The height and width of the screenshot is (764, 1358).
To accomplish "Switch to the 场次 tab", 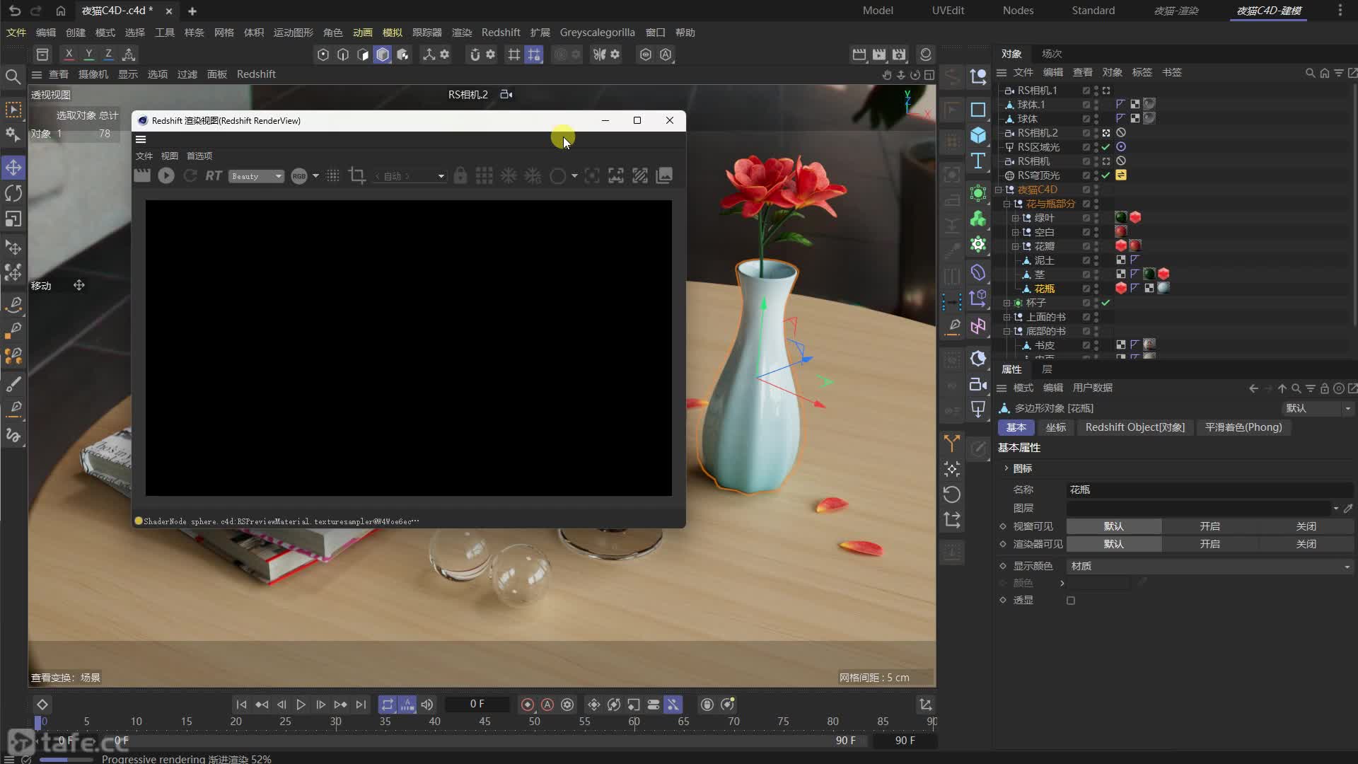I will 1052,54.
